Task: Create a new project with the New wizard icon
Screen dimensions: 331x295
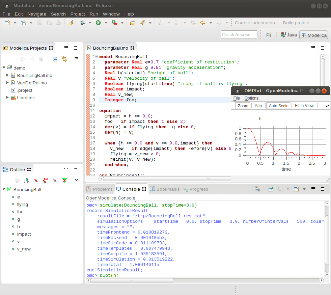Action: 8,23
